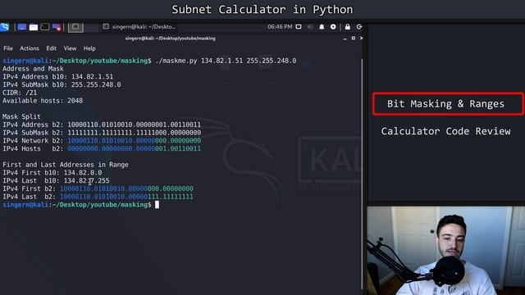The height and width of the screenshot is (295, 525).
Task: Click the "IPv4 Last b10: 134.82.7.255" line
Action: (x=56, y=180)
